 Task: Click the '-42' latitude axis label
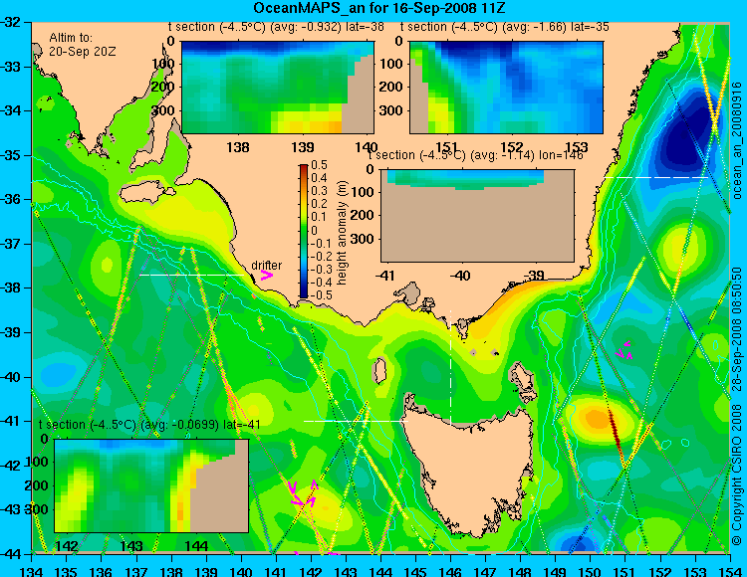(11, 466)
